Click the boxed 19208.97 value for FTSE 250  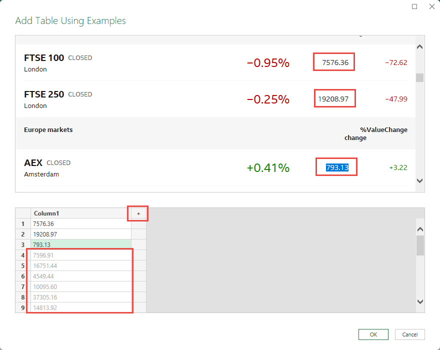334,98
